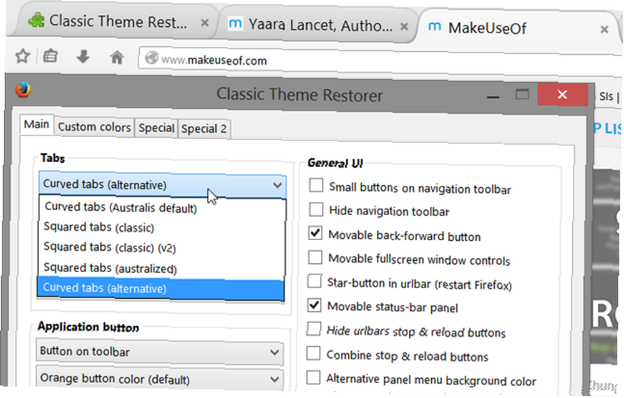624x398 pixels.
Task: Switch to the Classic Theme Restorer browser tab
Action: [115, 21]
